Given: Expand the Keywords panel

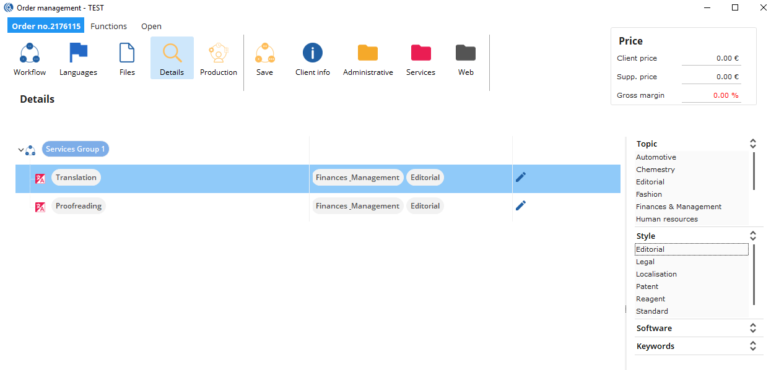Looking at the screenshot, I should pyautogui.click(x=752, y=346).
